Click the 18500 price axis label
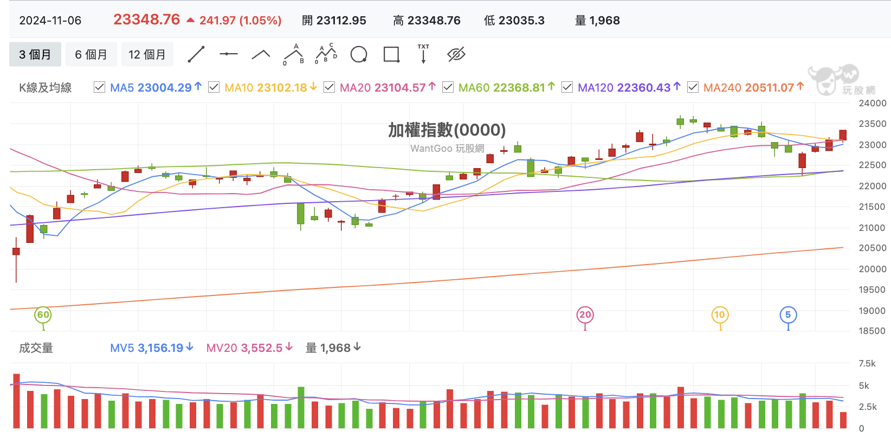Viewport: 891px width, 437px height. (873, 331)
